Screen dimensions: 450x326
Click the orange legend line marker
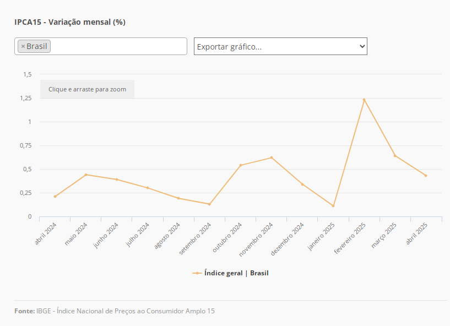click(x=197, y=273)
